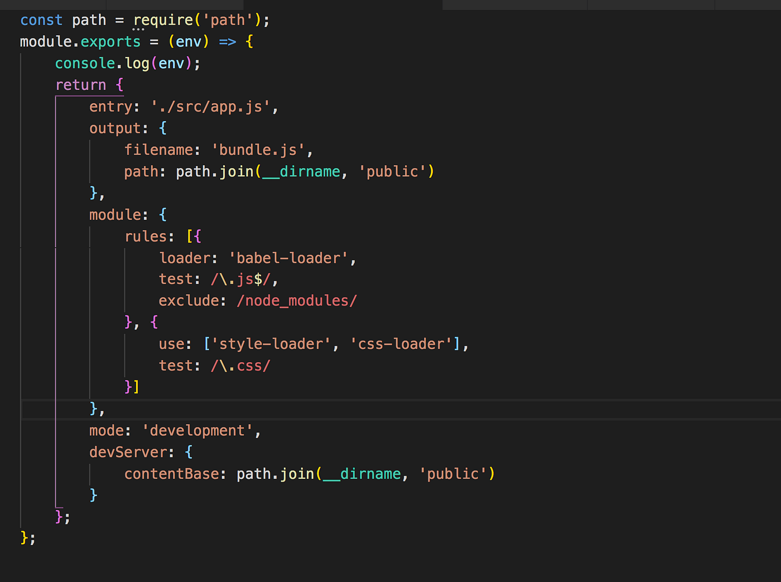The height and width of the screenshot is (582, 781).
Task: Click the 'loader' property key
Action: (x=185, y=258)
